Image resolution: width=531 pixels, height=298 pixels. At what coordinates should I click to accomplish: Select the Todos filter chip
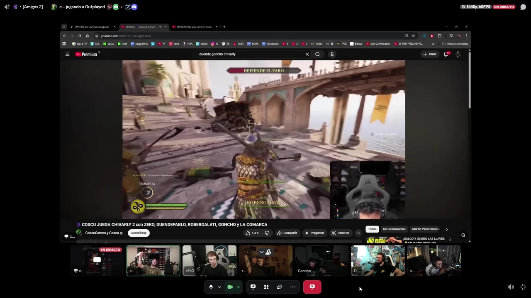372,229
